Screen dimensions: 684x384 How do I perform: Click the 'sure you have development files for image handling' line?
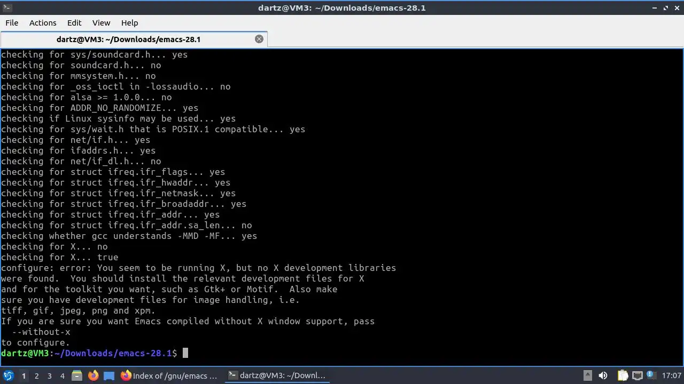(x=150, y=300)
